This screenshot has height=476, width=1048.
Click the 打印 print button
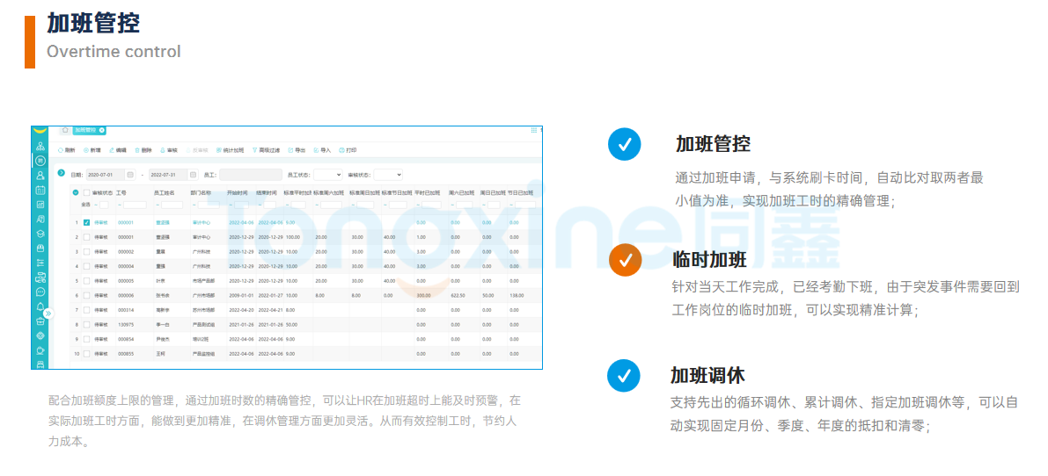pyautogui.click(x=347, y=150)
